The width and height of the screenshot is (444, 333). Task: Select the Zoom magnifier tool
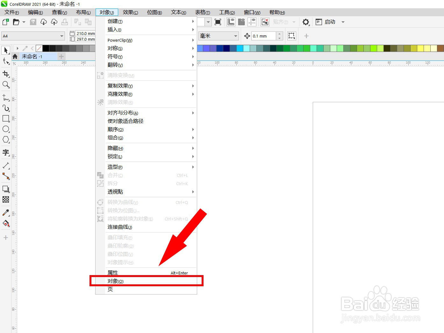coord(6,84)
